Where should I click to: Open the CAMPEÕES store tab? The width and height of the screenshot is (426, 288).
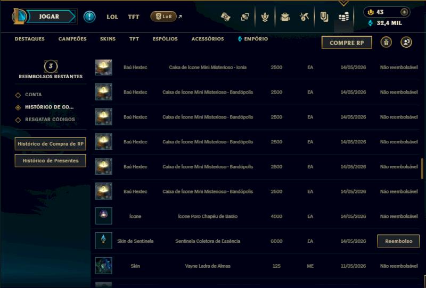72,39
